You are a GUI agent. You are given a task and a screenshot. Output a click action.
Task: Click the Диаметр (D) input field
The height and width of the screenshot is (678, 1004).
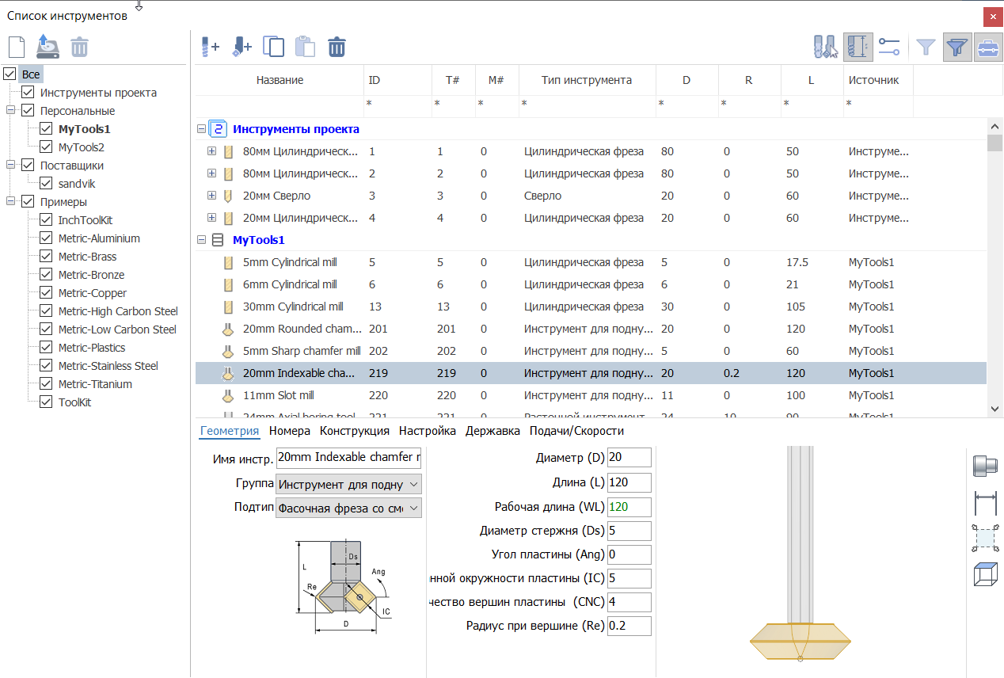point(629,457)
